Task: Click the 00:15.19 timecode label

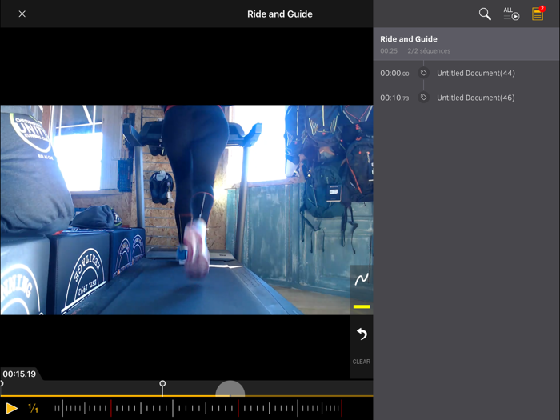Action: (19, 374)
